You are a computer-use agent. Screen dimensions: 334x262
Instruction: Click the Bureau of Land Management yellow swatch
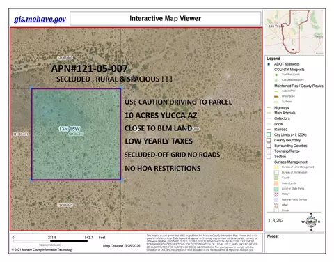[276, 167]
